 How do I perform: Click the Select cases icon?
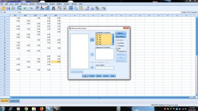click(x=80, y=8)
